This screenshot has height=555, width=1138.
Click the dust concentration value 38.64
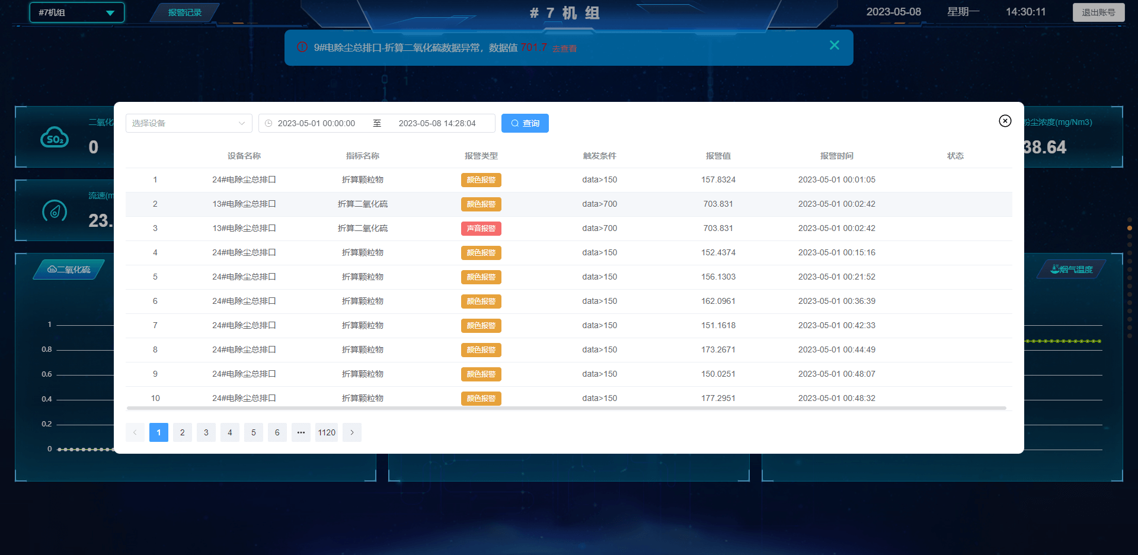click(1045, 147)
